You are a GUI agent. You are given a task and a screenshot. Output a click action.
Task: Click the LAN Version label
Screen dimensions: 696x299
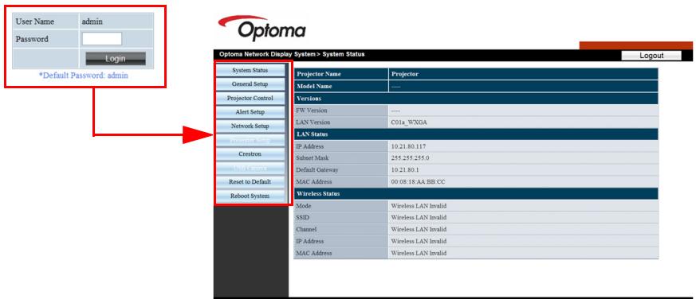pos(313,122)
